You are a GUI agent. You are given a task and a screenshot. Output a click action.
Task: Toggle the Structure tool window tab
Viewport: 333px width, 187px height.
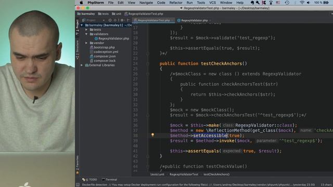(78, 50)
